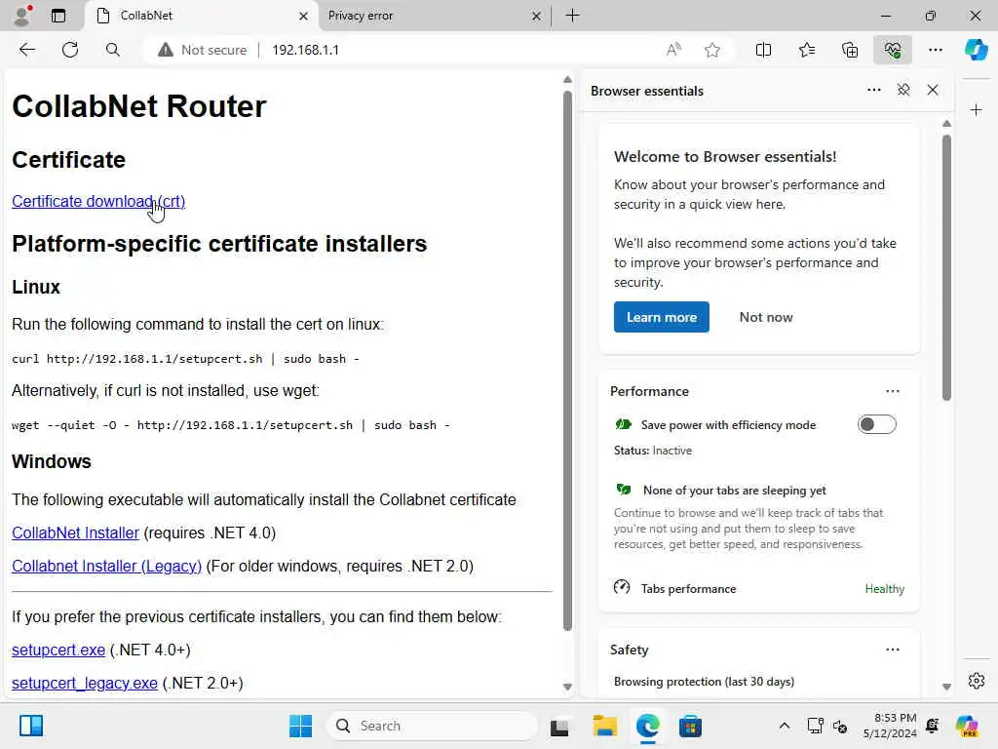The image size is (998, 749).
Task: Open the search icon beside the address bar
Action: 113,50
